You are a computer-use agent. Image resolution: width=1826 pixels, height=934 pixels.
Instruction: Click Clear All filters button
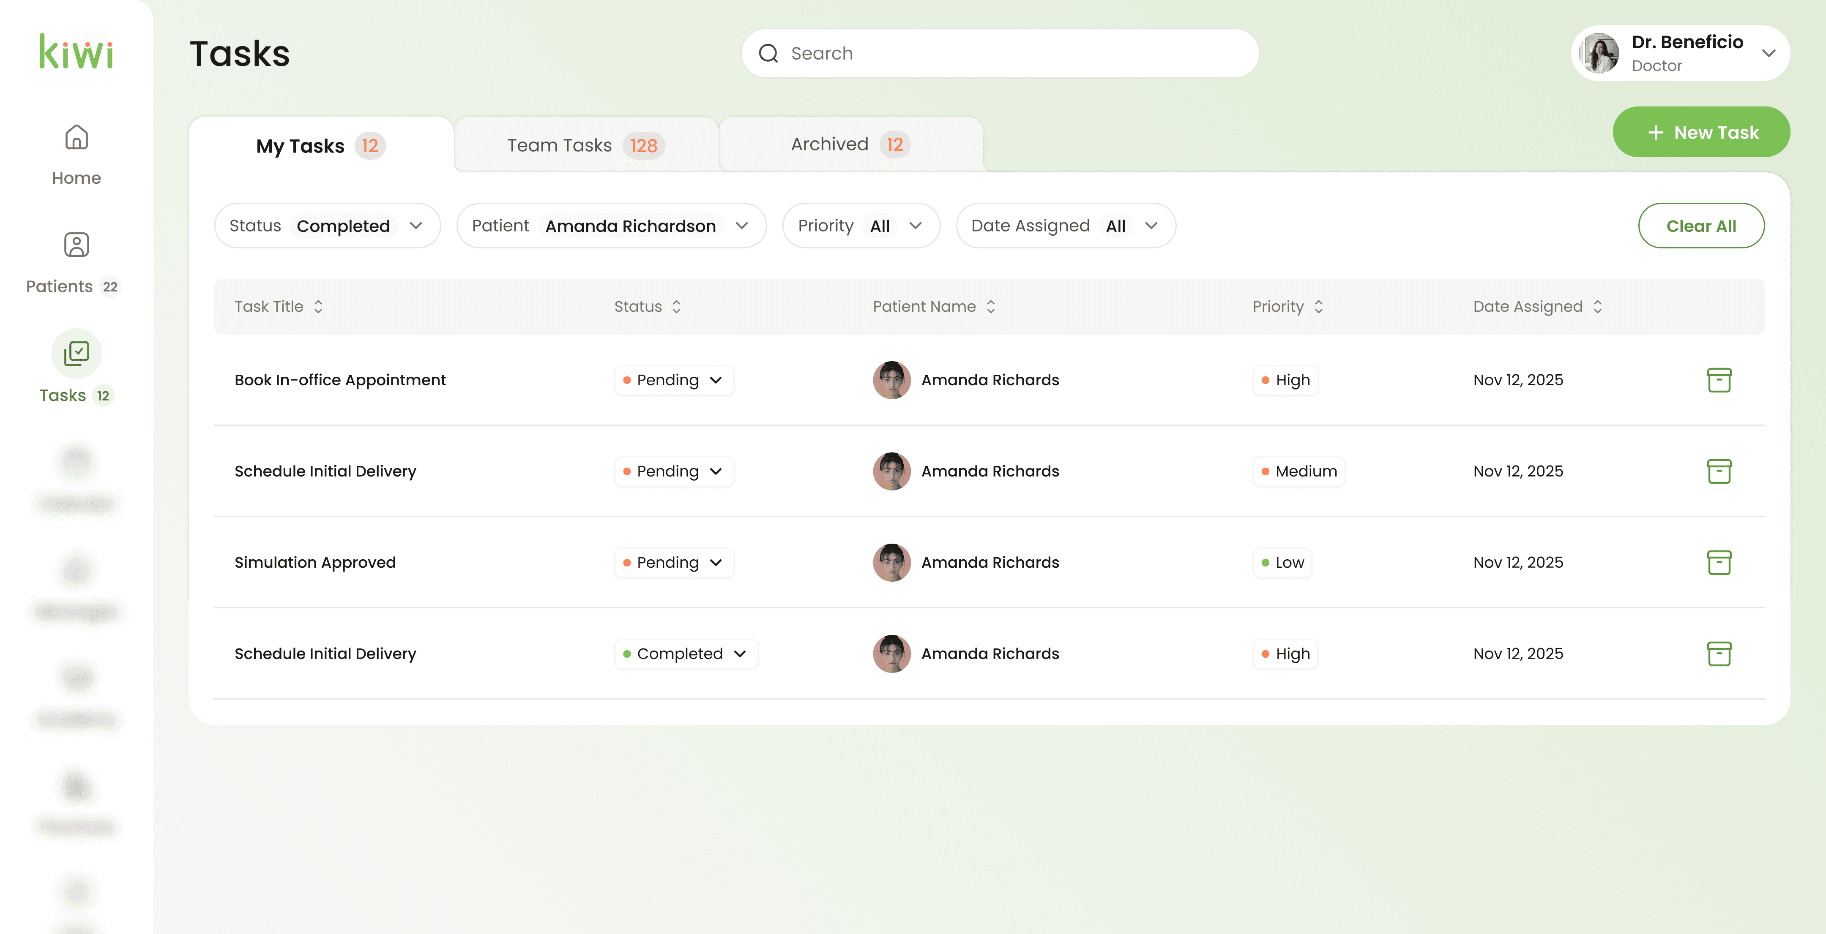(x=1700, y=225)
